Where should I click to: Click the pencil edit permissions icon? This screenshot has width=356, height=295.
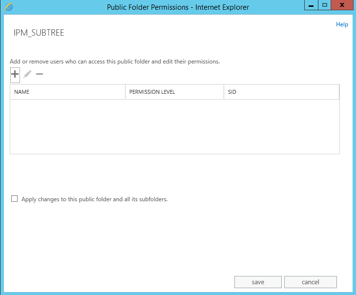tap(27, 74)
